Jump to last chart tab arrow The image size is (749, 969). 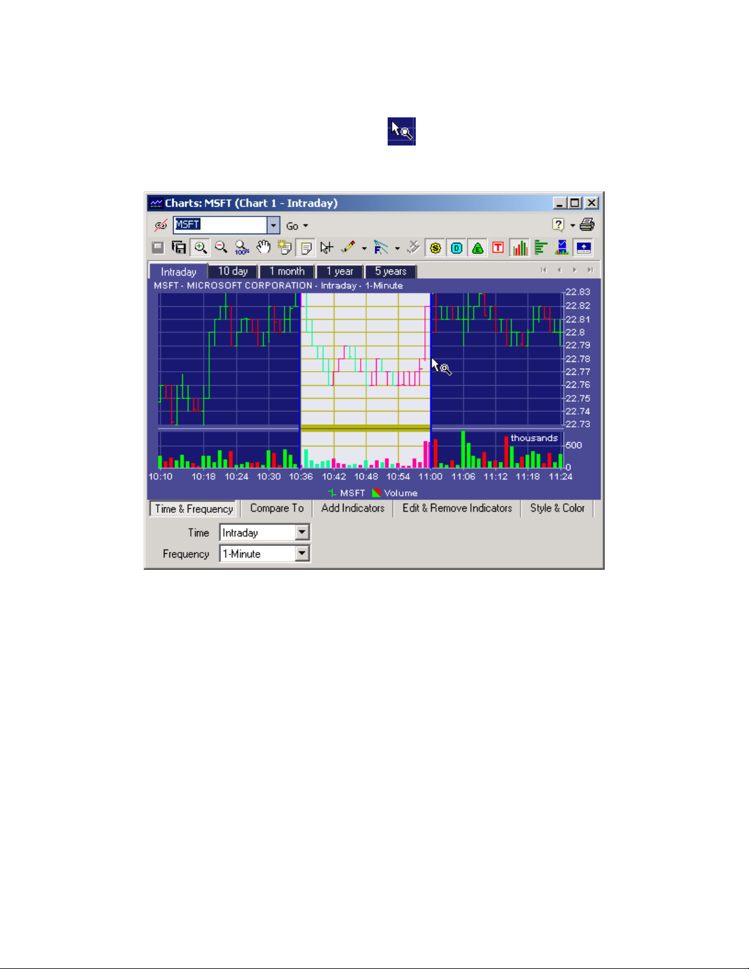[x=590, y=270]
